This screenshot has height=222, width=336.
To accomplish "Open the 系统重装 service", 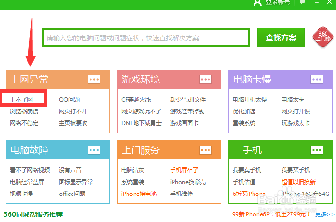I will click(133, 182).
